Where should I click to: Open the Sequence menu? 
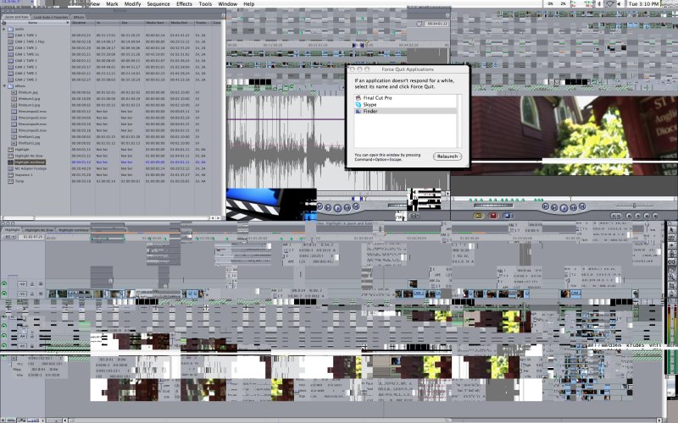coord(158,4)
